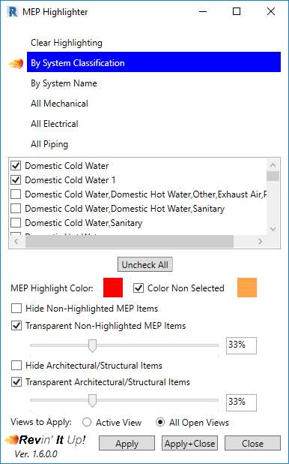Viewport: 289px width, 464px height.
Task: Click the Revin' It Up flame logo
Action: coord(11,440)
